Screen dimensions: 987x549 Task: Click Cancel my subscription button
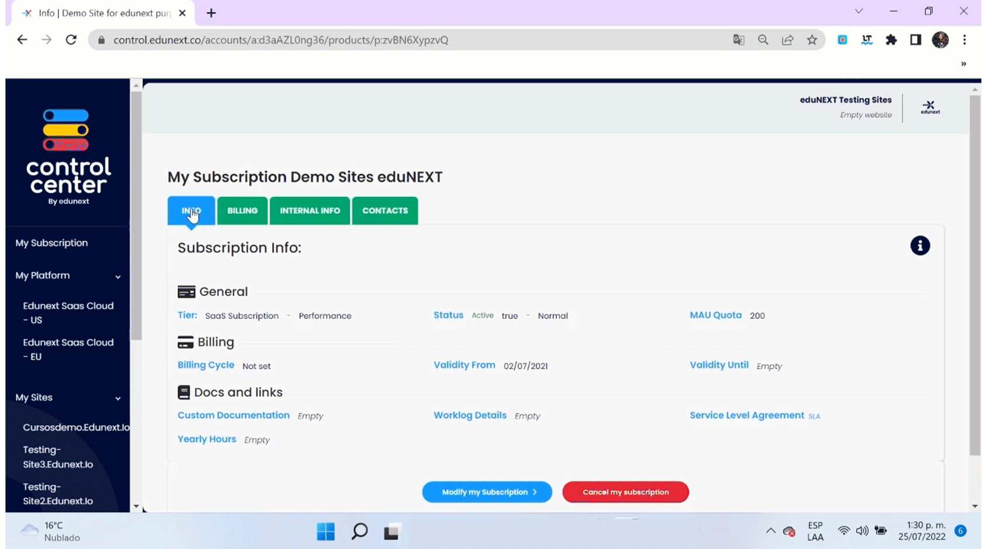[x=625, y=492]
